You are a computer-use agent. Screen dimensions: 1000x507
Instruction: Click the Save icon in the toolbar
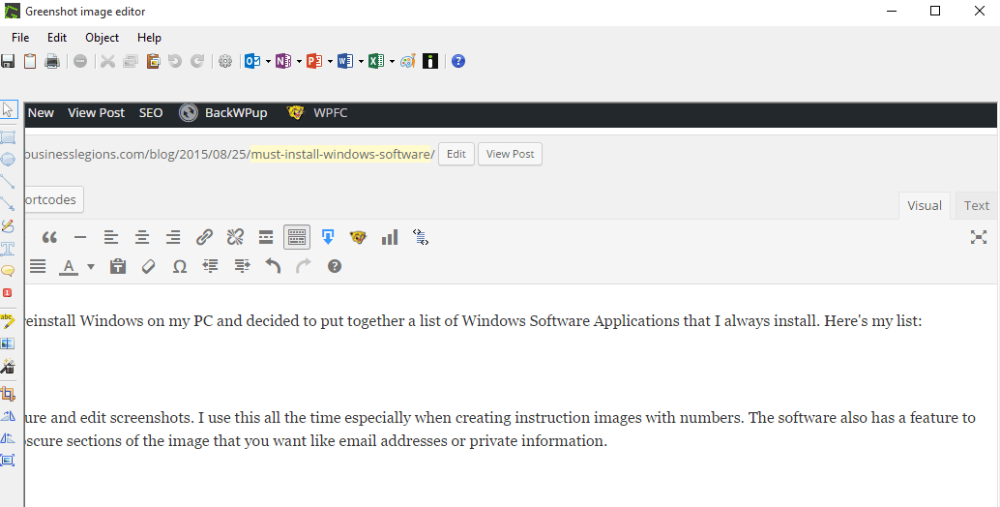8,61
